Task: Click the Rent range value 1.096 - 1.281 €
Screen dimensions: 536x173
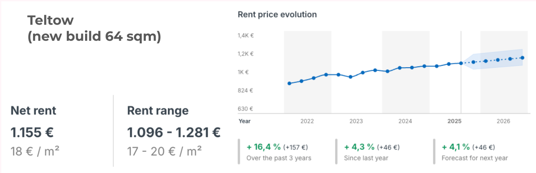Action: (x=174, y=132)
